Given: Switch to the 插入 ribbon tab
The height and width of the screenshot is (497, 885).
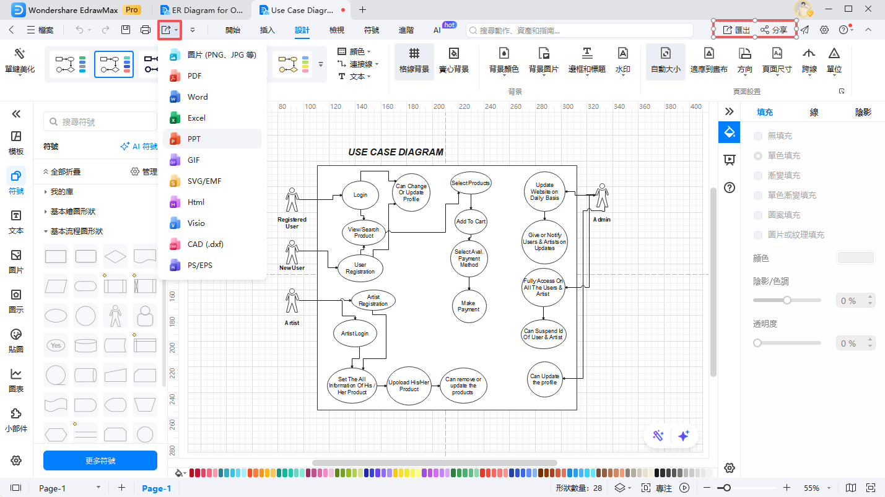Looking at the screenshot, I should [x=268, y=30].
